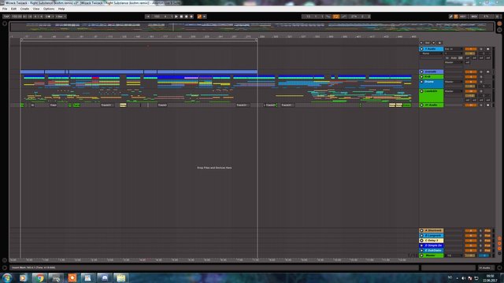Show or hide the browser with the top-left icon
This screenshot has height=283, width=504.
pos(5,24)
